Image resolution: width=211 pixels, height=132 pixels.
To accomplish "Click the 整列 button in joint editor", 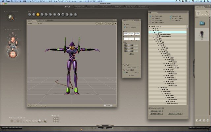I will (x=131, y=54).
